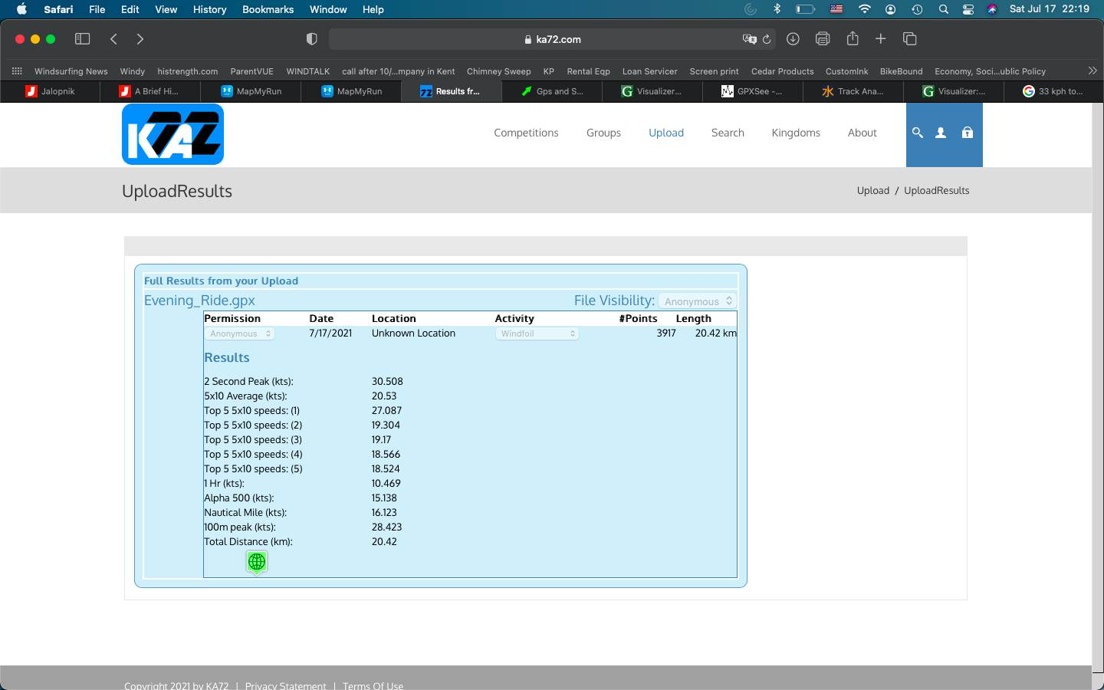Open the Bookmarks menu in menu bar

click(x=268, y=9)
